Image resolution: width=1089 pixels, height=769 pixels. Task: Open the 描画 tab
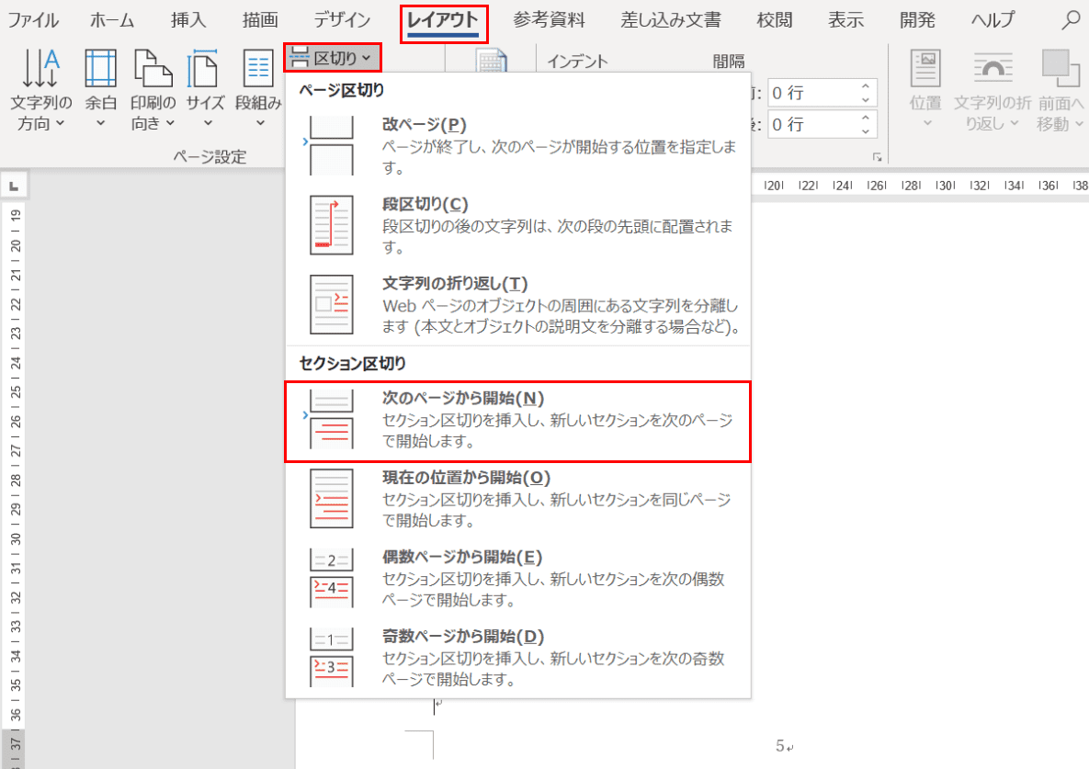pos(260,20)
